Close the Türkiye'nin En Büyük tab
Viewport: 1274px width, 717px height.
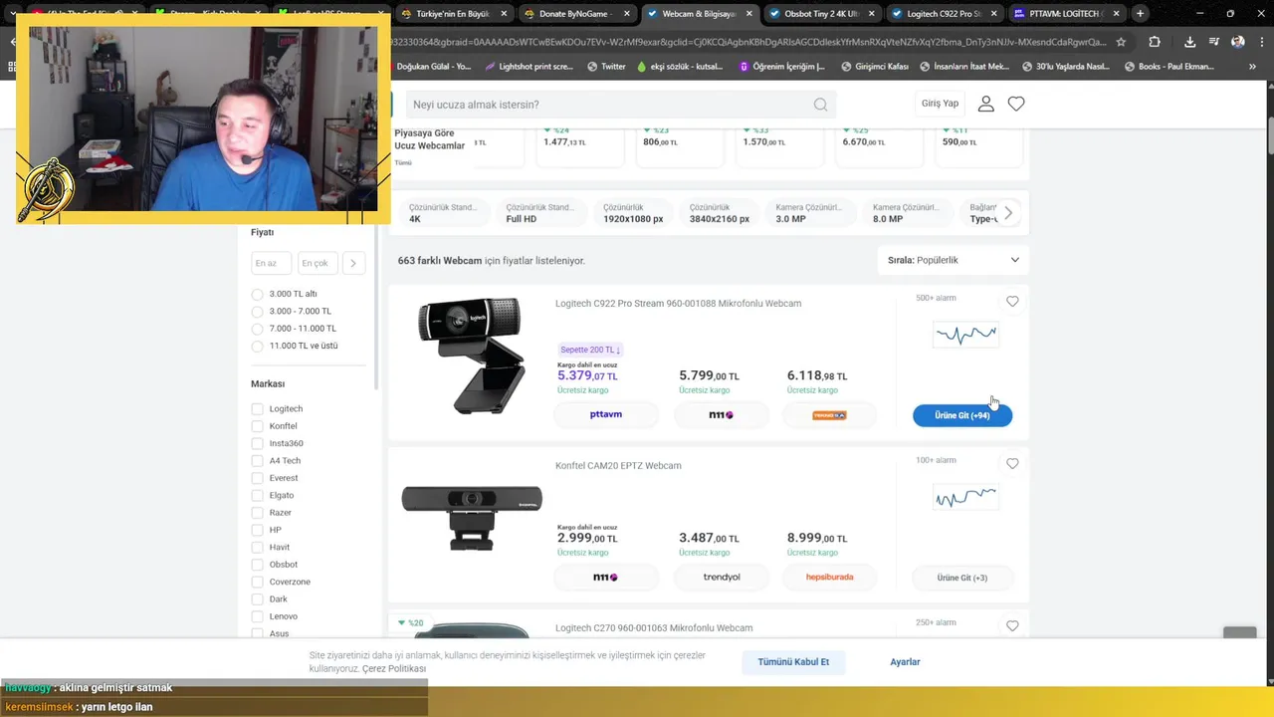[x=505, y=14]
